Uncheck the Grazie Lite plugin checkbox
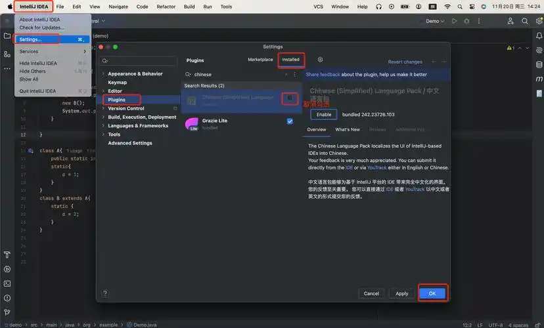 [290, 121]
